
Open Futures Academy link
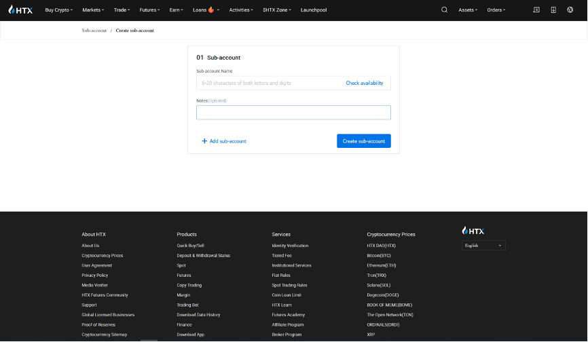(289, 315)
